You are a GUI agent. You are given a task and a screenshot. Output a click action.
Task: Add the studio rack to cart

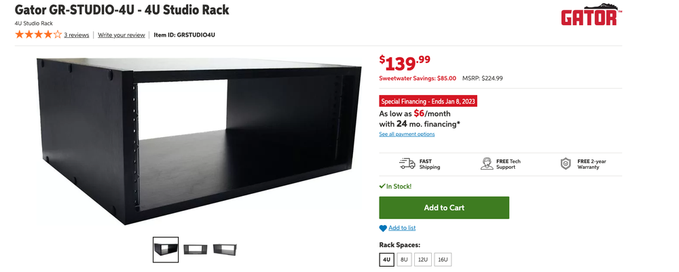pos(444,208)
